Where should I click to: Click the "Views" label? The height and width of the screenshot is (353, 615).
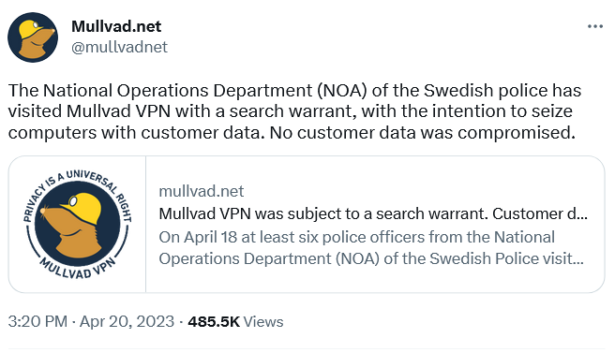click(x=263, y=322)
